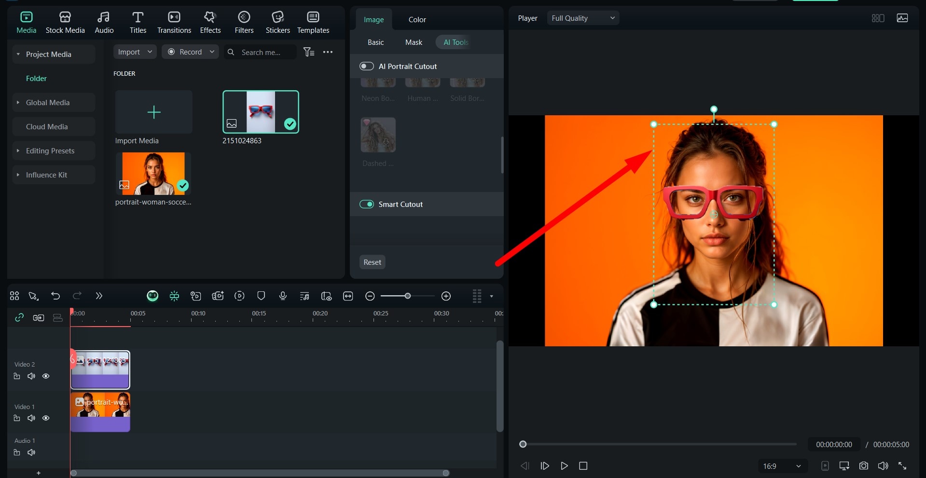Open the Transitions tab
Image resolution: width=926 pixels, height=478 pixels.
[x=174, y=23]
